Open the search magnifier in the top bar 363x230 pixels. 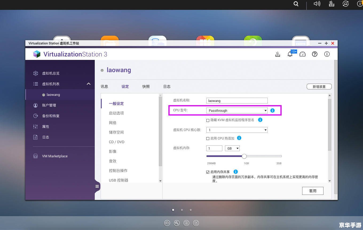coord(296,4)
